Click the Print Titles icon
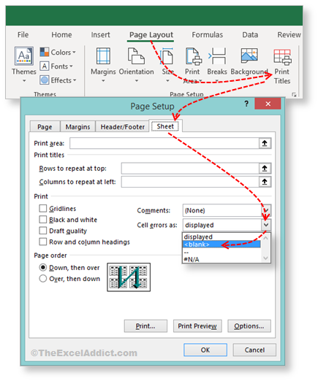Screen dimensions: 318x381 (282, 57)
